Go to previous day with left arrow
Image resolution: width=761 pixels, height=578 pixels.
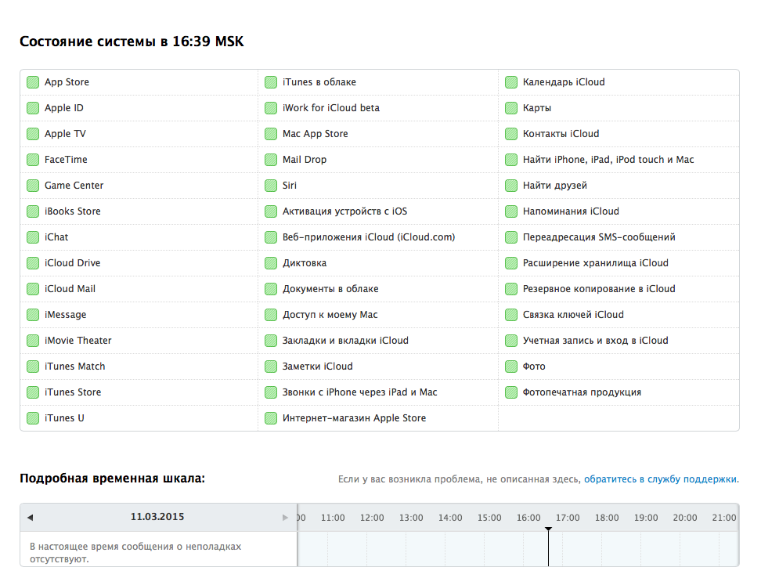point(30,518)
